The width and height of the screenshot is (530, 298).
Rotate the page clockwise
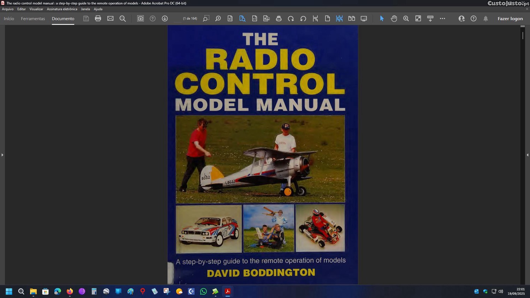click(x=291, y=18)
